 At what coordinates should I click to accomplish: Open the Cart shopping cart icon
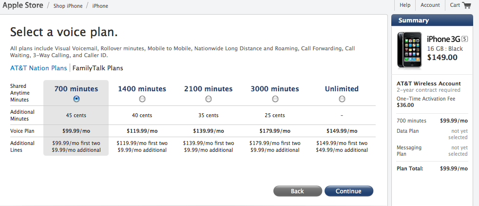(x=466, y=5)
